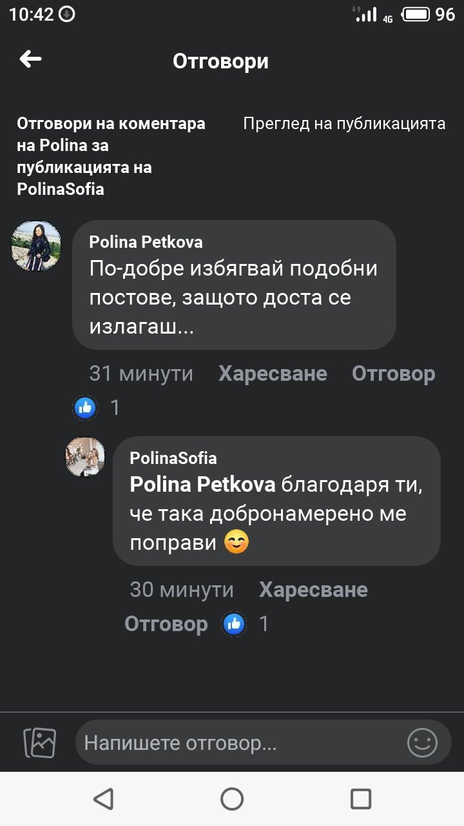Like Polina Petkova's comment via 'Харесване'

coord(273,374)
